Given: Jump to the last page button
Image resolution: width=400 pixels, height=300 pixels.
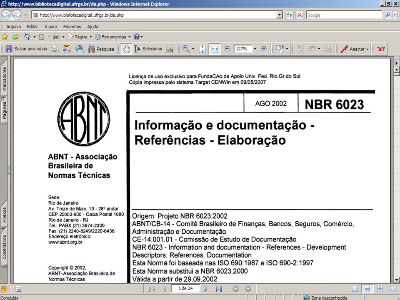Looking at the screenshot, I should 219,289.
